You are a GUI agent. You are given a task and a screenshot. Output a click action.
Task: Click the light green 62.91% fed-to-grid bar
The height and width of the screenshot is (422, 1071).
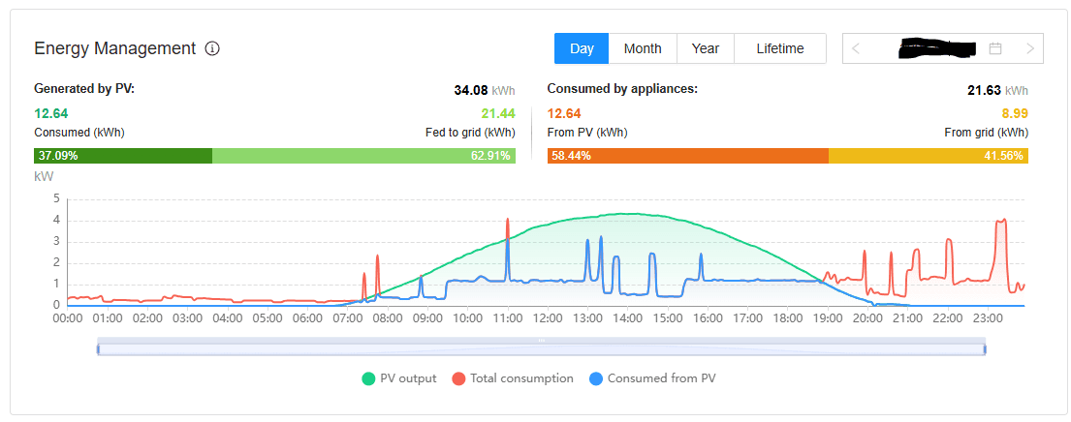pyautogui.click(x=363, y=156)
